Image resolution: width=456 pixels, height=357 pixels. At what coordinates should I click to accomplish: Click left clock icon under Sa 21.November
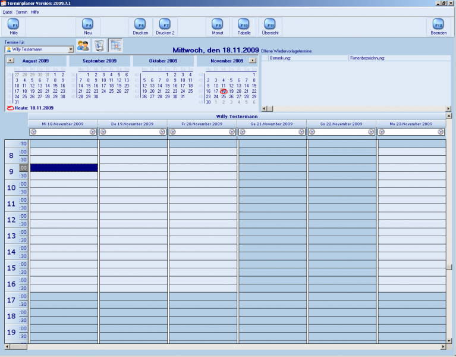242,132
